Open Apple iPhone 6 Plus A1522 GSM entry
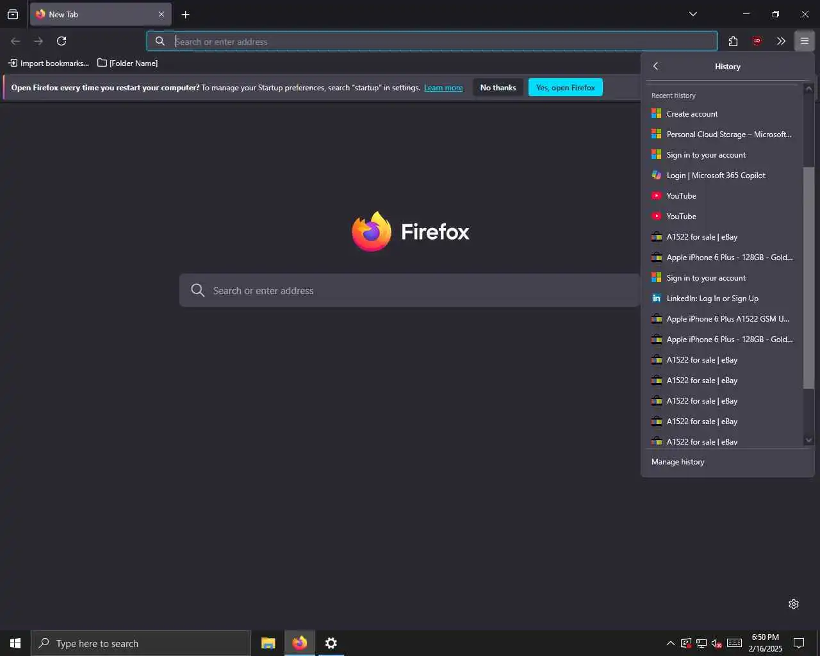The height and width of the screenshot is (656, 820). 724,319
